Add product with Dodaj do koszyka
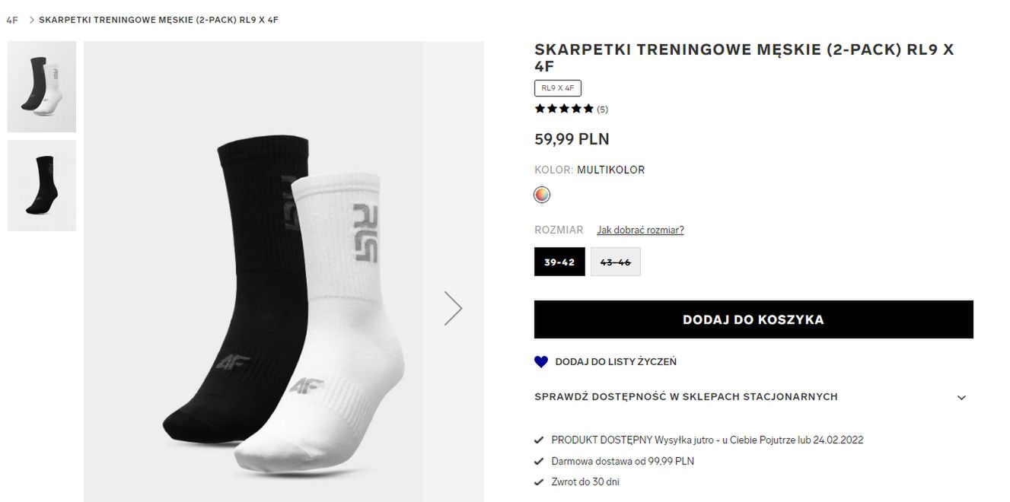This screenshot has width=1010, height=502. click(x=754, y=319)
